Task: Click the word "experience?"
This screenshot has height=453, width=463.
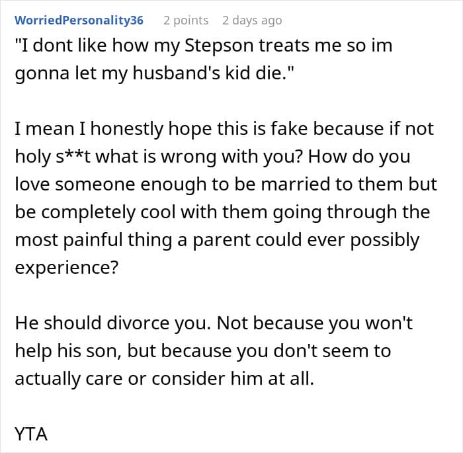Action: pos(66,268)
